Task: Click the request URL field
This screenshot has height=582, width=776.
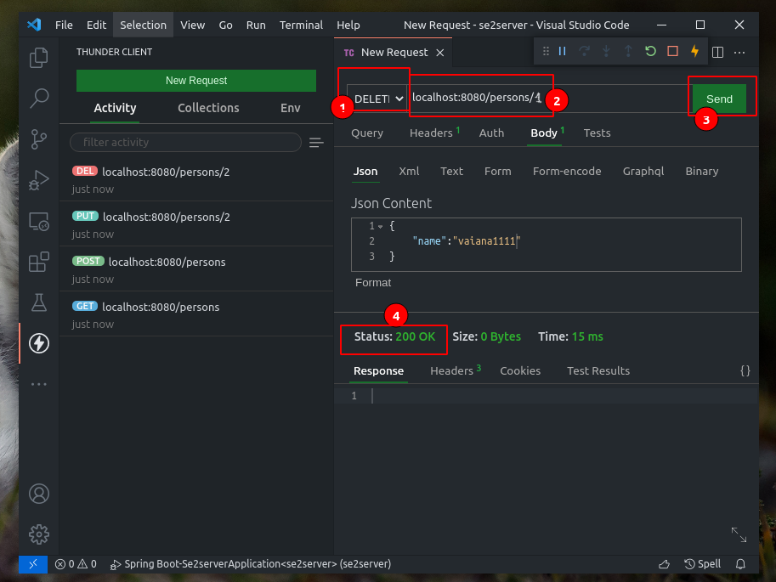Action: 548,98
